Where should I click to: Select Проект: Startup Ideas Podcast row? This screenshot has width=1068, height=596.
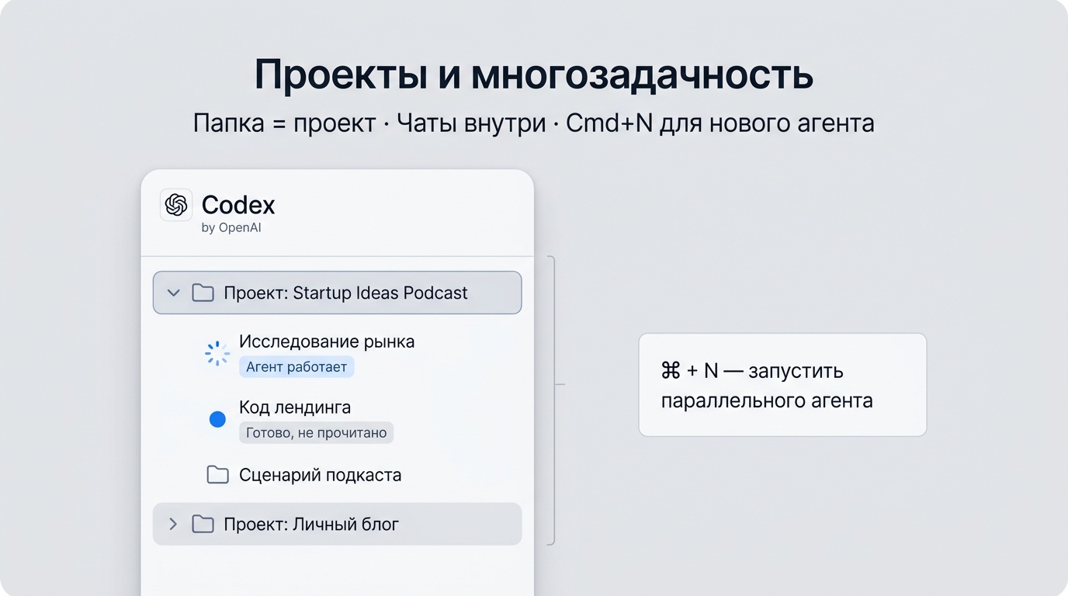pos(337,293)
